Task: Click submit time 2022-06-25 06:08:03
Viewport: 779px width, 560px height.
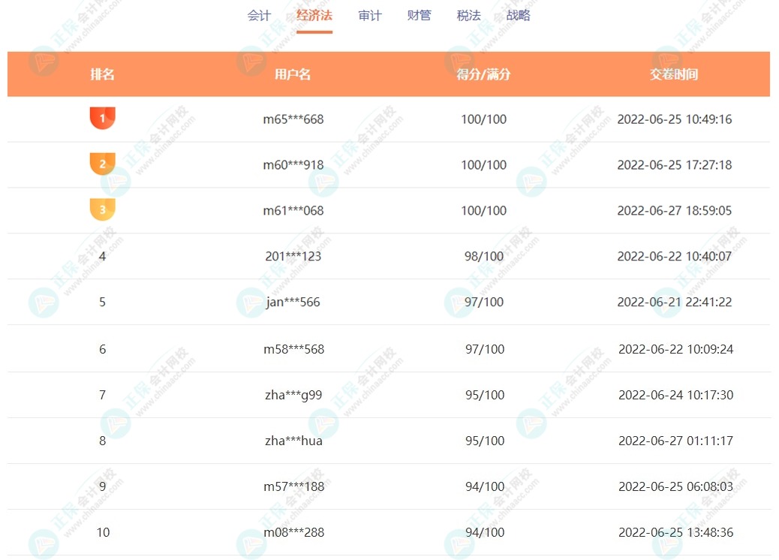Action: (675, 486)
